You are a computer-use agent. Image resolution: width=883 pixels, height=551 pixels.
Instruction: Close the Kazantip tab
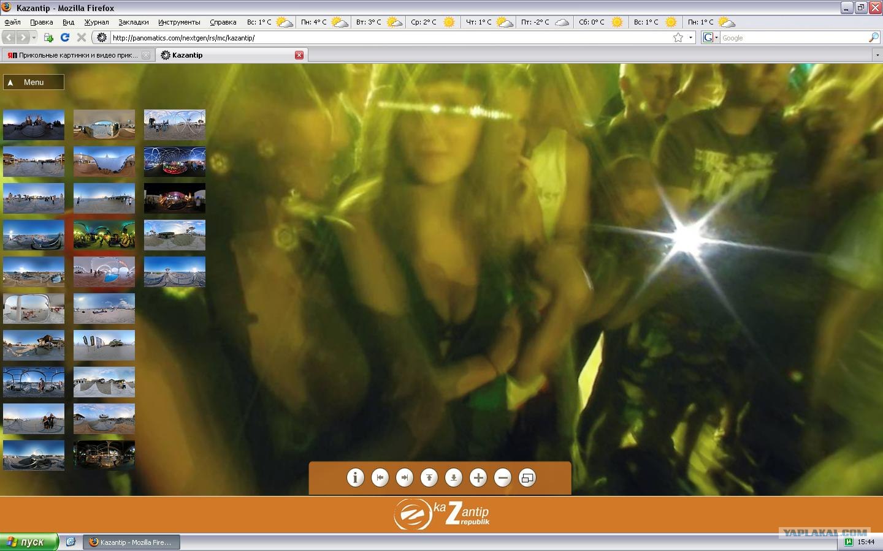pos(299,55)
